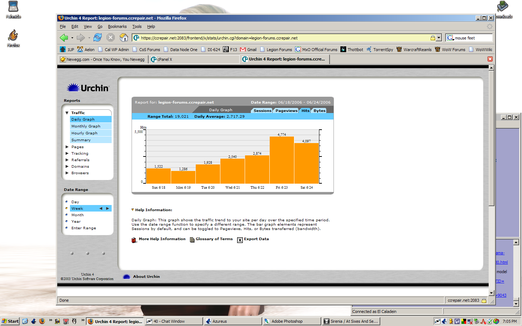Click the About Urchin logo icon
Screen dimensions: 522x326
point(127,276)
